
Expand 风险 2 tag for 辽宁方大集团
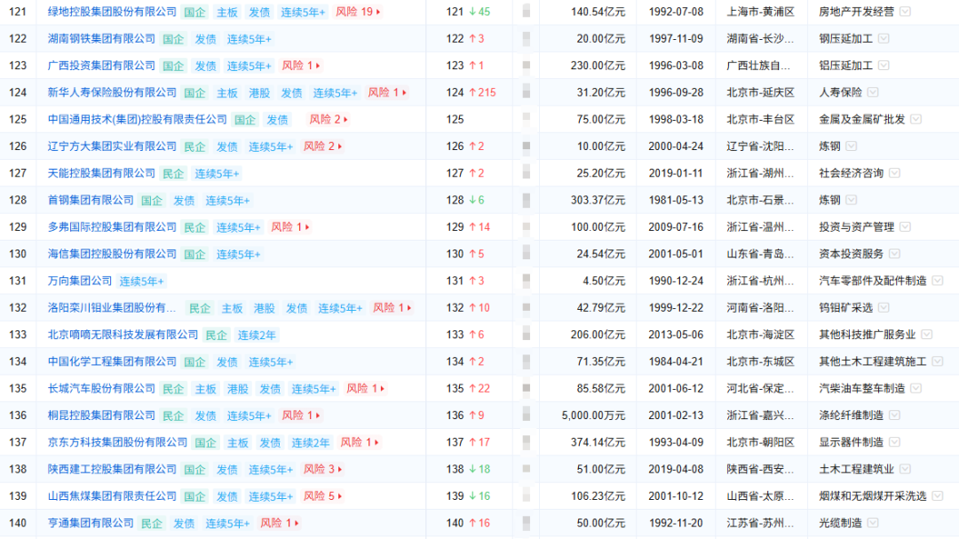322,147
